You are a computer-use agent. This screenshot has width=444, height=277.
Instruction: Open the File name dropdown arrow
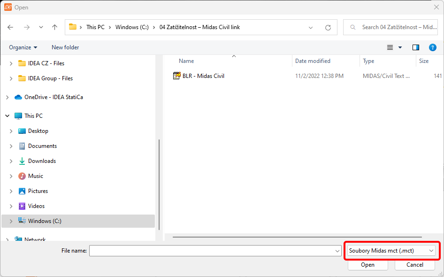coord(337,251)
